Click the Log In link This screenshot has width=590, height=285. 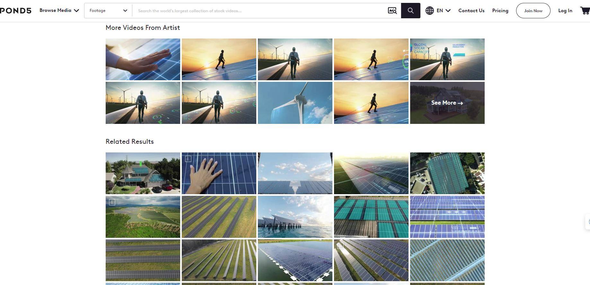coord(565,11)
